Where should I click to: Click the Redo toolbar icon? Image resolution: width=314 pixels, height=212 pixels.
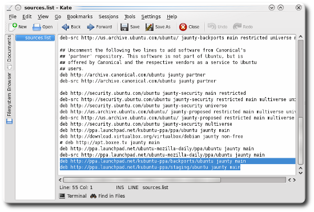pos(237,26)
